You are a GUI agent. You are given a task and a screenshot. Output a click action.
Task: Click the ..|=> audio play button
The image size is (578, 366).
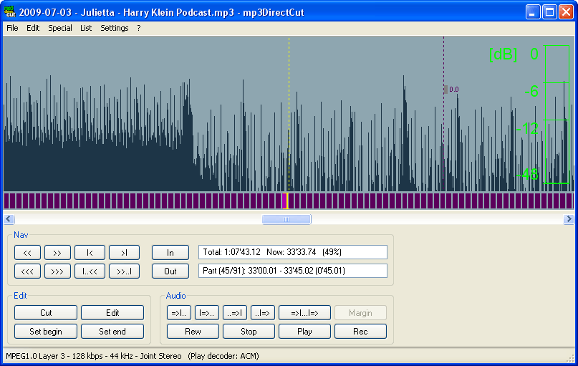(262, 313)
